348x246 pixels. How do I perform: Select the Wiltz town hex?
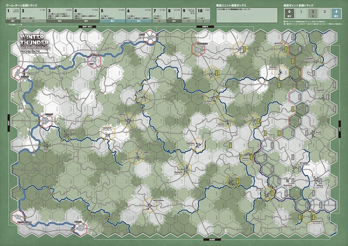[233, 181]
